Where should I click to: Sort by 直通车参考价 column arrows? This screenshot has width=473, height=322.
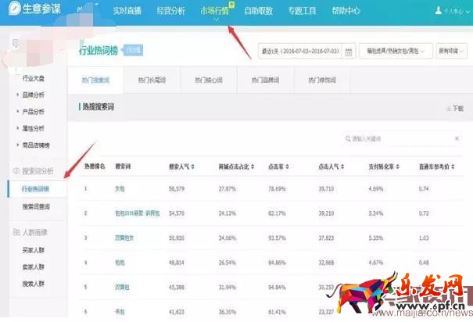pyautogui.click(x=453, y=166)
